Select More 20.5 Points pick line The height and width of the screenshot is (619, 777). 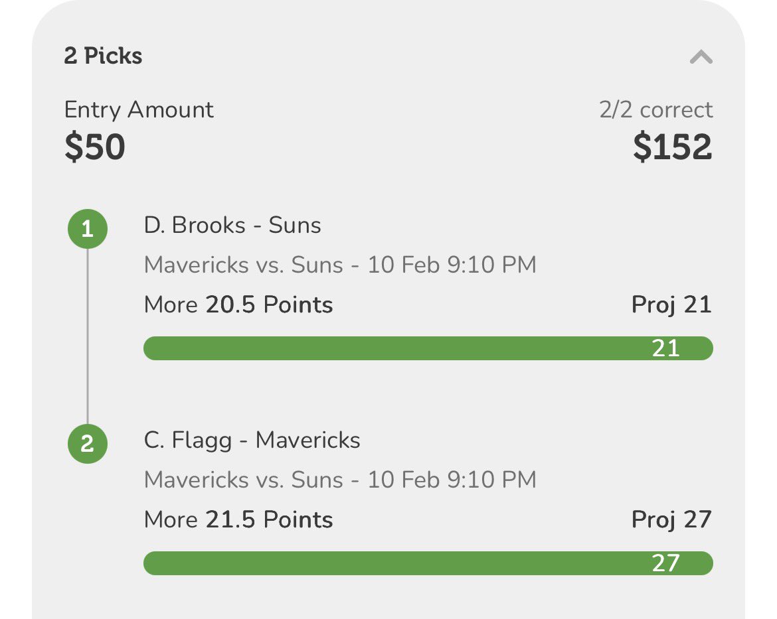click(238, 305)
